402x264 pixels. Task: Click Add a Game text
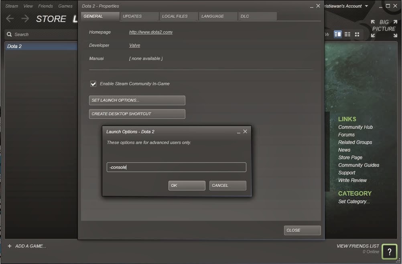click(x=30, y=246)
